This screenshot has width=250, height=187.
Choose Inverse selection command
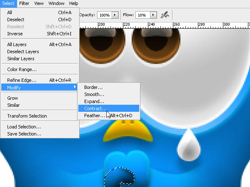(39, 34)
